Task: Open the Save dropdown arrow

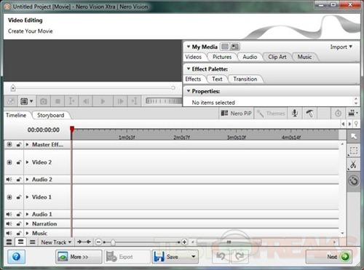Action: [194, 256]
